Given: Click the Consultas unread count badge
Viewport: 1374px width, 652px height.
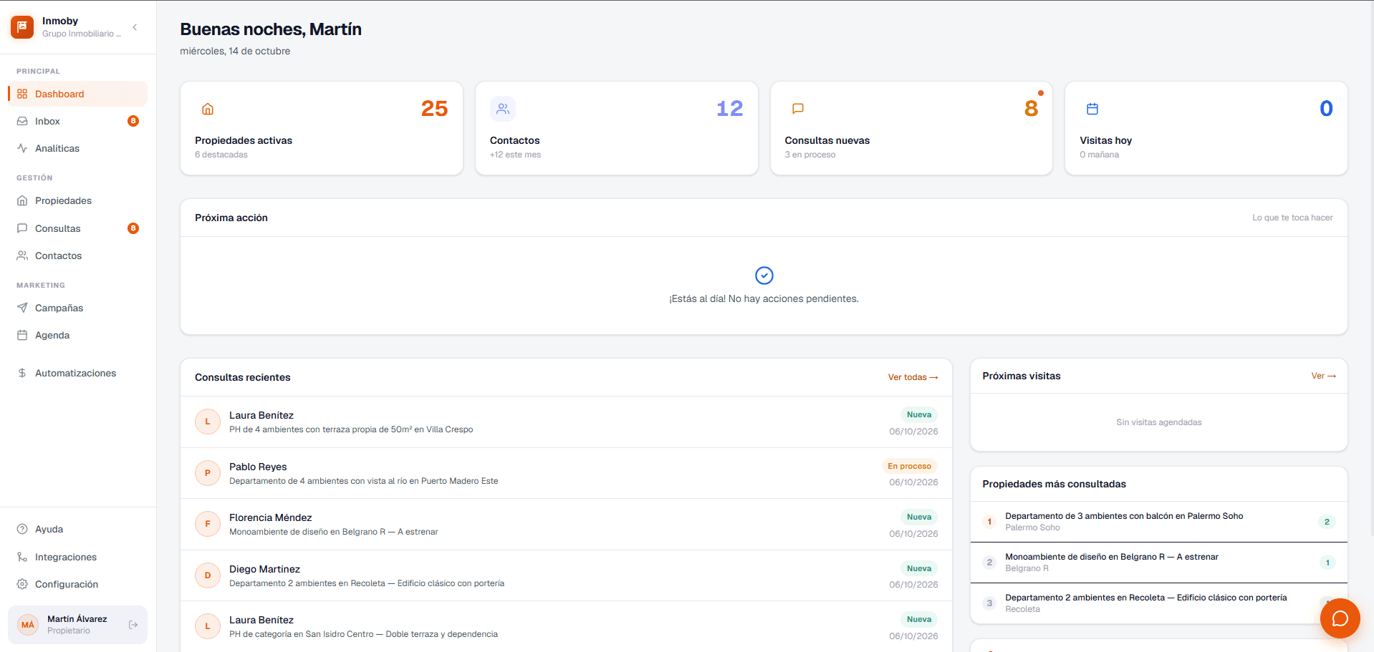Looking at the screenshot, I should (x=133, y=228).
